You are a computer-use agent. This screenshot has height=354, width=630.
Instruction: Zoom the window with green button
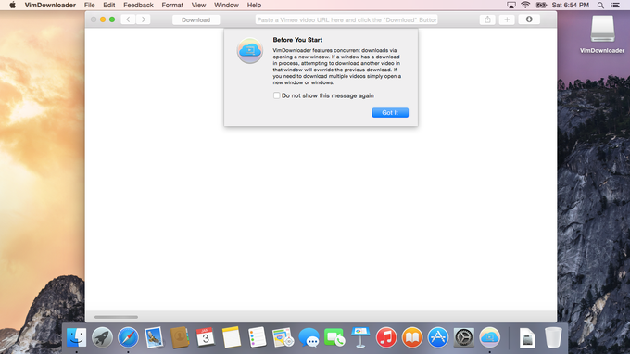[x=112, y=19]
